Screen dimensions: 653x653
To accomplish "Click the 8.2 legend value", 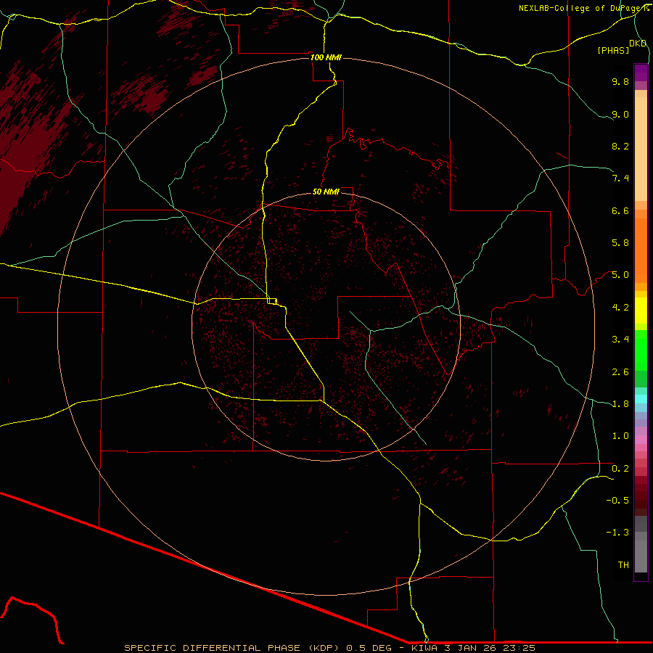I will coord(620,146).
